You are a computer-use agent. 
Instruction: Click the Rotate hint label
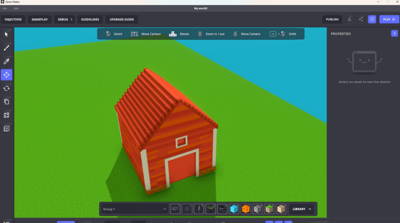coord(185,34)
